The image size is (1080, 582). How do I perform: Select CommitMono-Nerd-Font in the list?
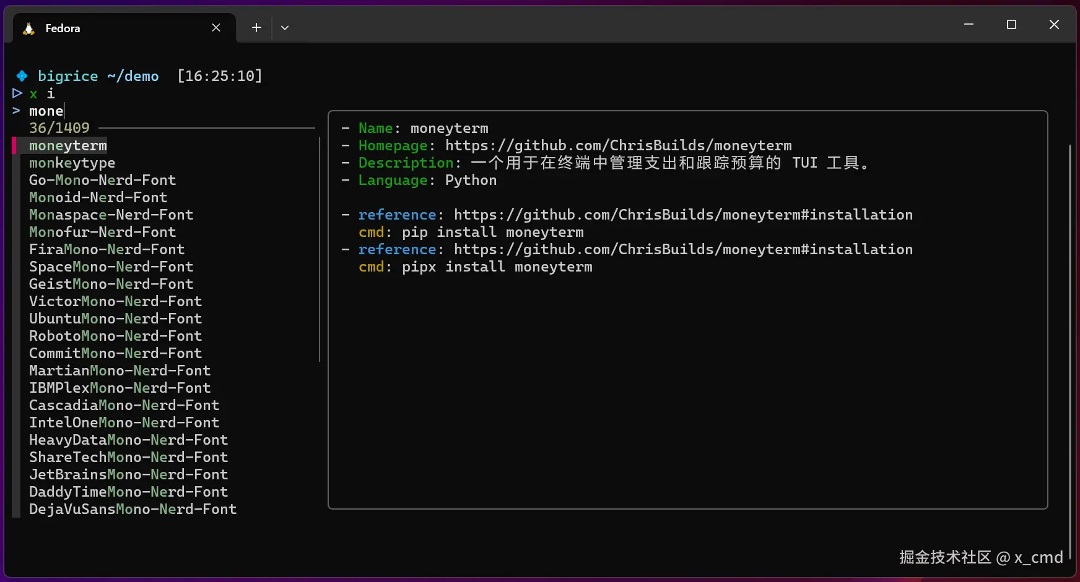pyautogui.click(x=115, y=354)
